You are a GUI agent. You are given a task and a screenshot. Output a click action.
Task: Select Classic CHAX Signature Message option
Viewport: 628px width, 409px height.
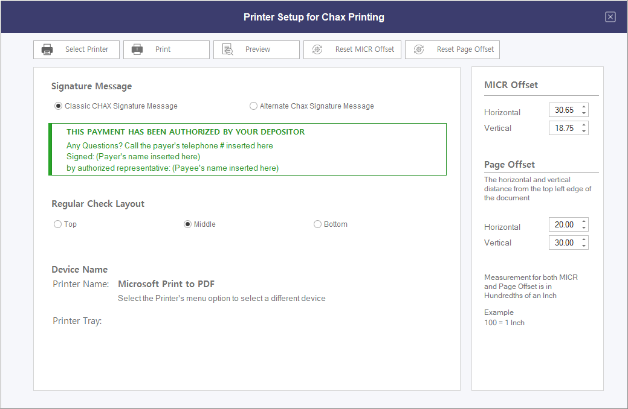coord(59,106)
